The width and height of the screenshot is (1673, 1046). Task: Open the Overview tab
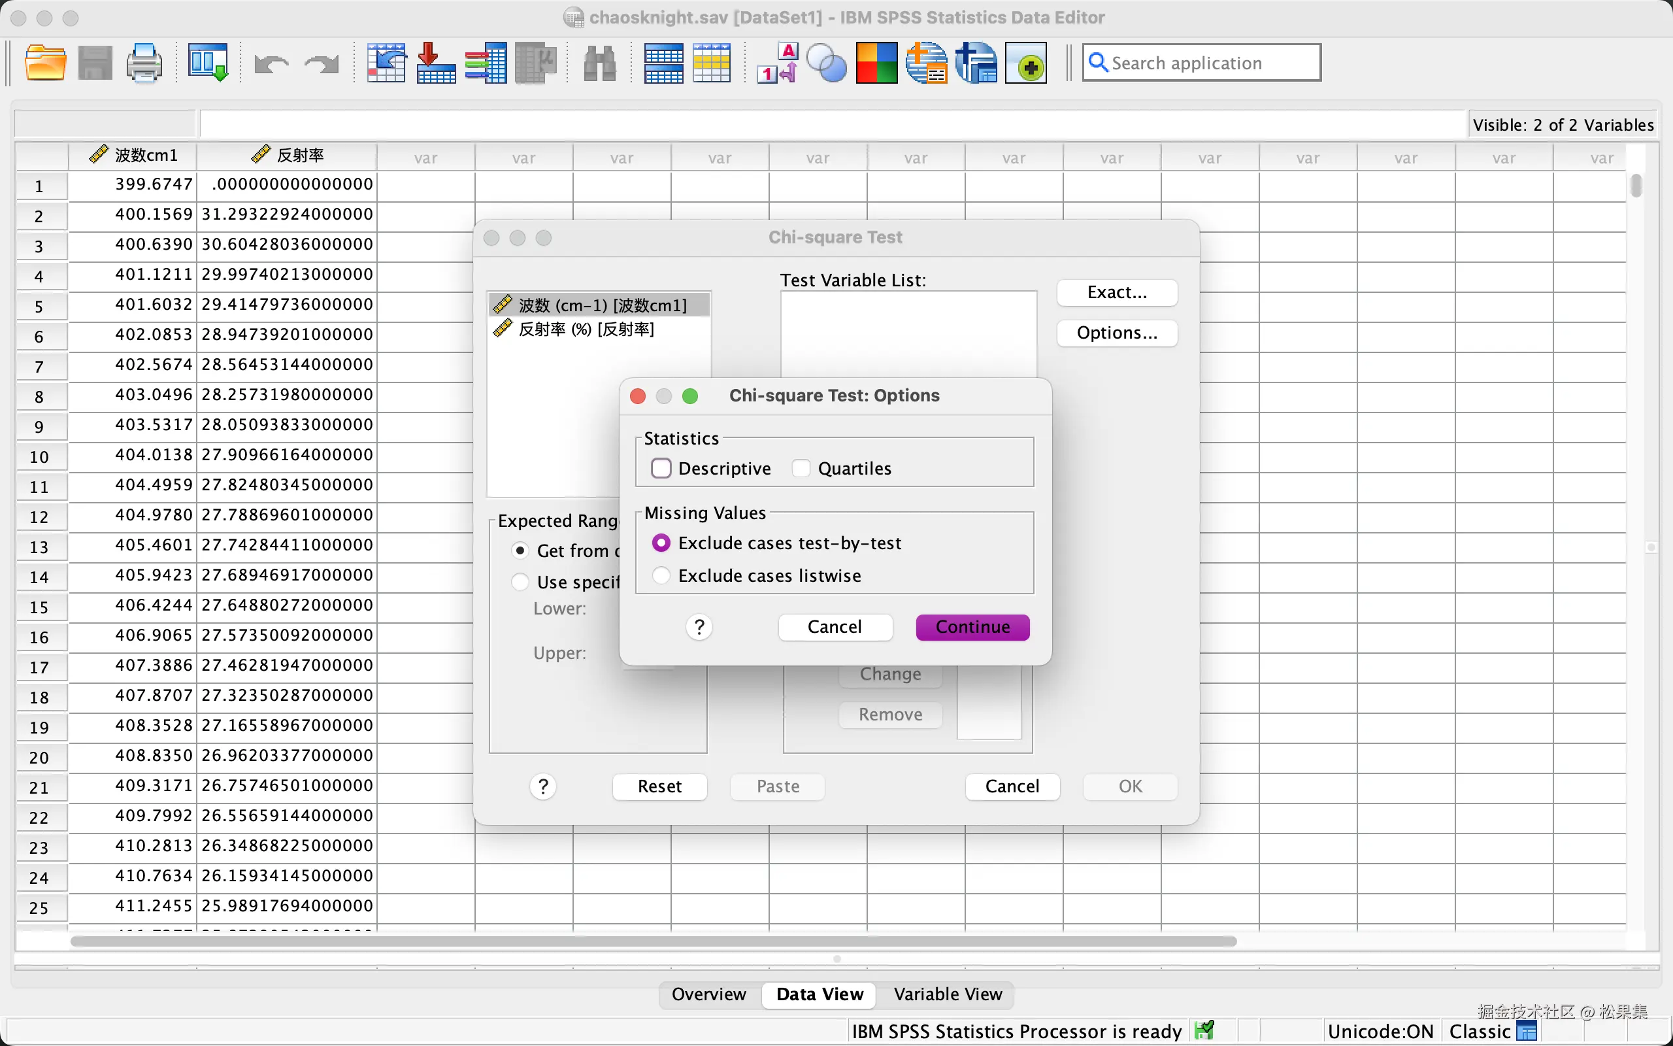[x=708, y=994]
